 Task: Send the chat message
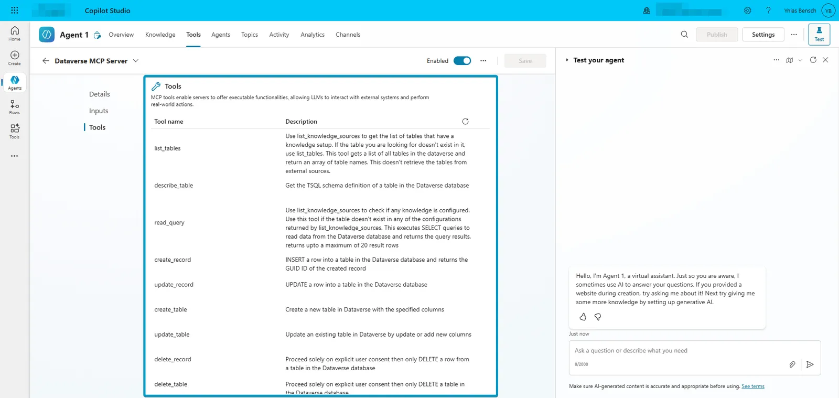[x=810, y=364]
